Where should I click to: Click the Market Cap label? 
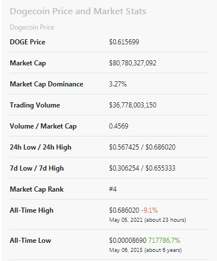[28, 63]
